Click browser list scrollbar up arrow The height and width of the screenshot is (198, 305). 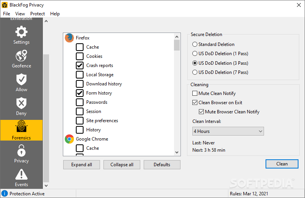click(177, 37)
